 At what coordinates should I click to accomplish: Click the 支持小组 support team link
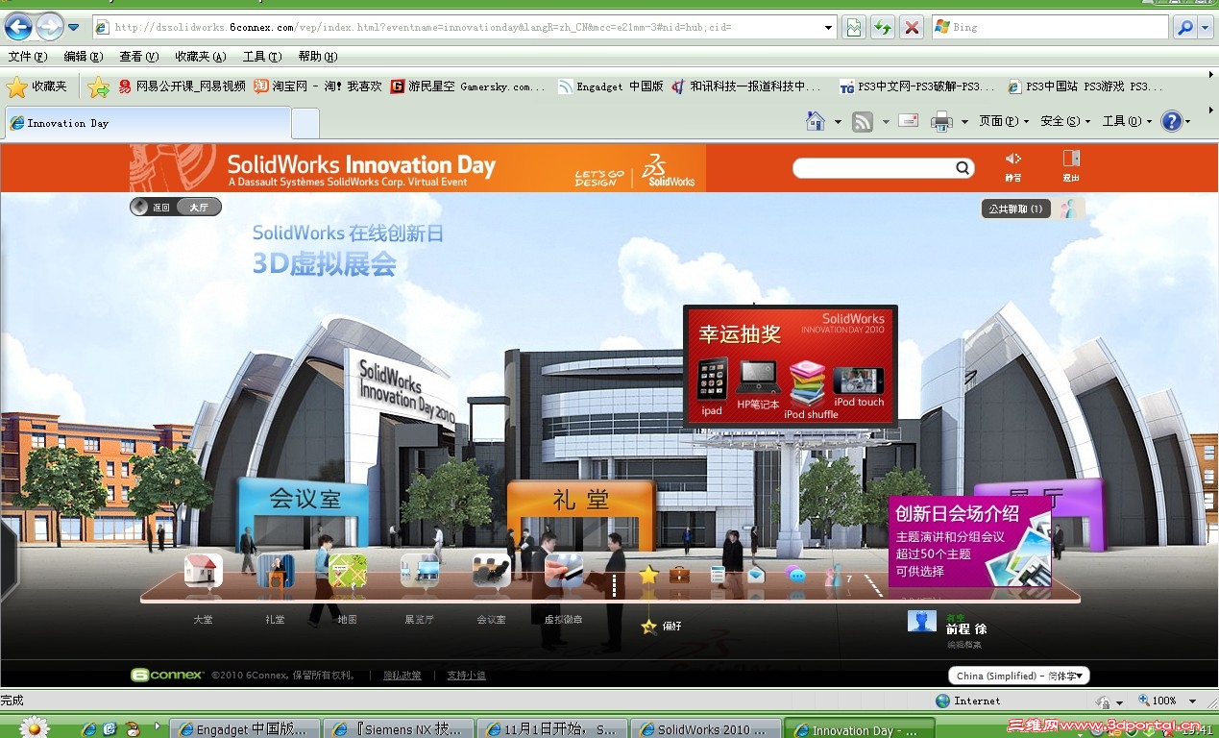pos(466,676)
